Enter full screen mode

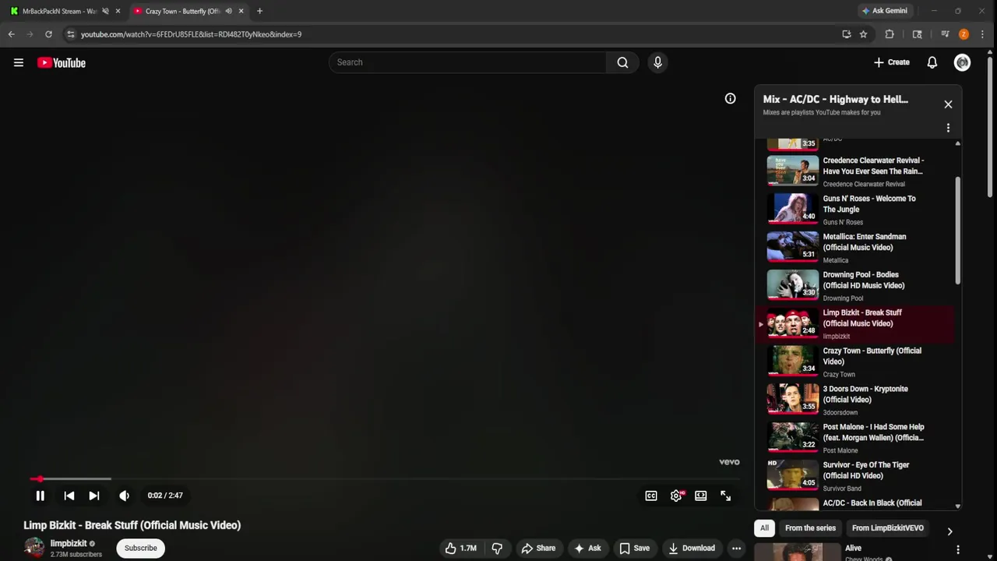coord(725,496)
